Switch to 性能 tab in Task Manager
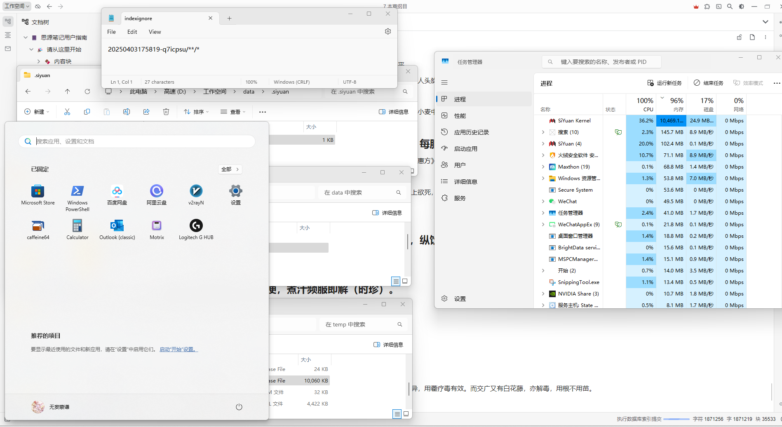 click(484, 116)
